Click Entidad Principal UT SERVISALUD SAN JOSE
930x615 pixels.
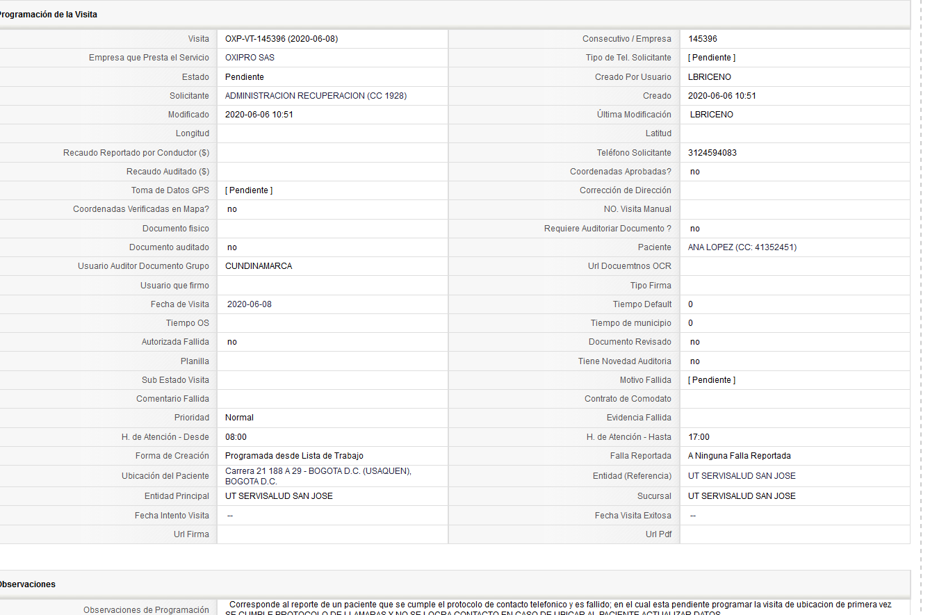click(279, 496)
